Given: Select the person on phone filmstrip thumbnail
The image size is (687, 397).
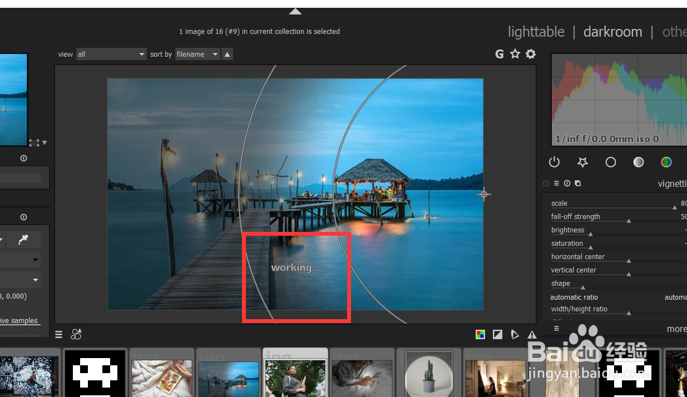Looking at the screenshot, I should pyautogui.click(x=362, y=378).
